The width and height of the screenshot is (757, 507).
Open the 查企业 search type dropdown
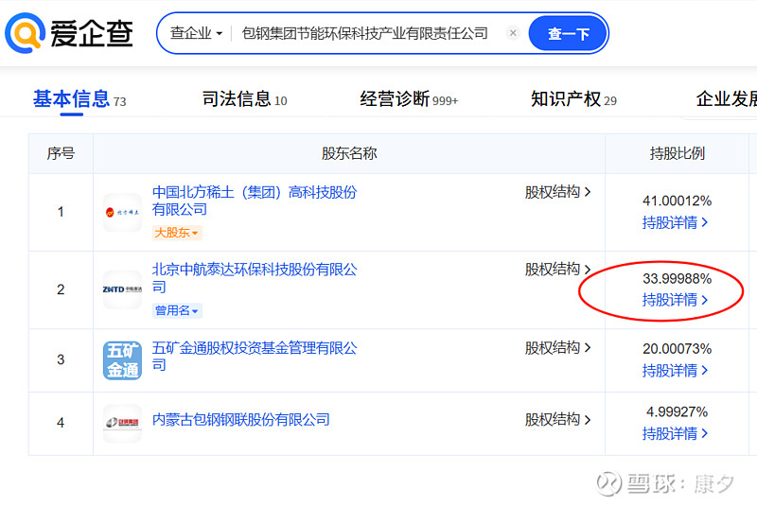point(196,33)
